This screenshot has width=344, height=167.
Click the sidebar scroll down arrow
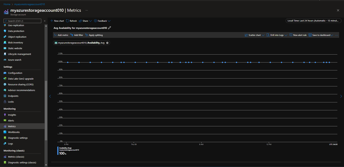(46, 165)
